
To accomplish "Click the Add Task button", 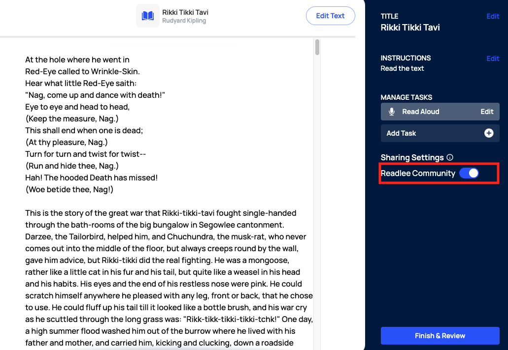I will 440,133.
